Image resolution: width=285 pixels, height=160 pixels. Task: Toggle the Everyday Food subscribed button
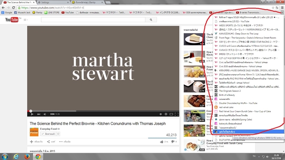tap(48, 134)
